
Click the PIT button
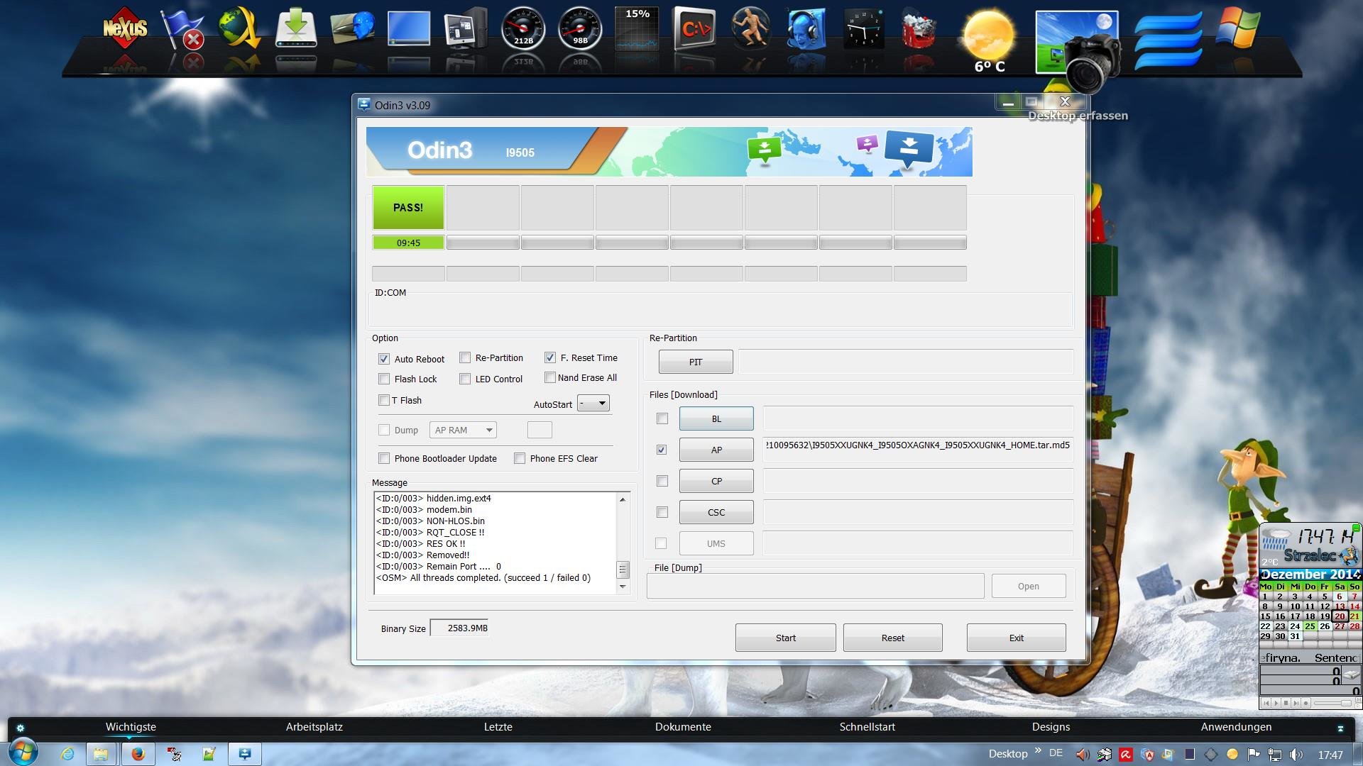point(696,362)
